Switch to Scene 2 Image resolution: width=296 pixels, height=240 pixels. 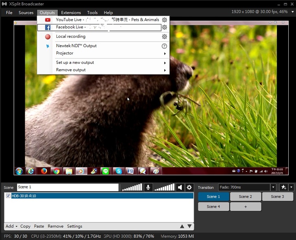[x=245, y=197]
